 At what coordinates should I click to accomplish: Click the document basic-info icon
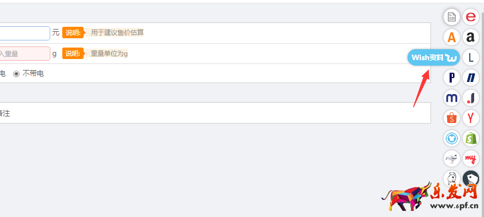[x=452, y=16]
